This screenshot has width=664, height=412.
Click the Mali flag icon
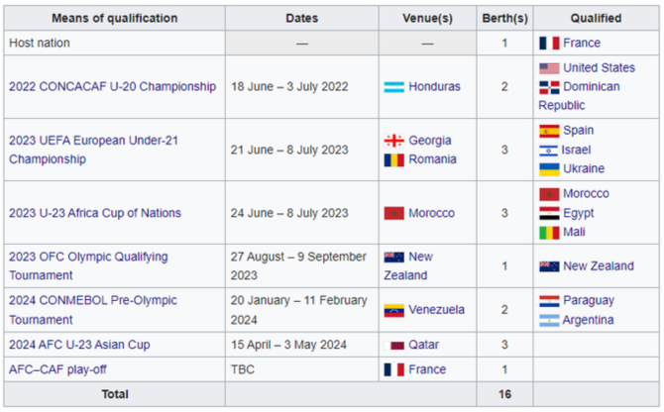pos(549,233)
